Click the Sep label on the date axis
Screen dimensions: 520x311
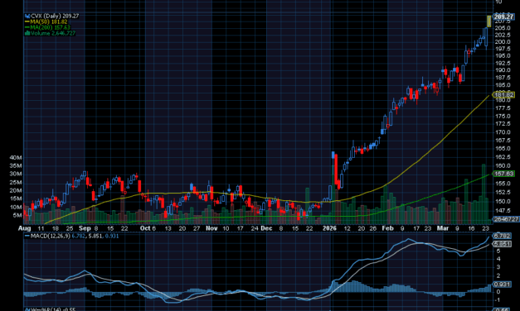[x=85, y=228]
